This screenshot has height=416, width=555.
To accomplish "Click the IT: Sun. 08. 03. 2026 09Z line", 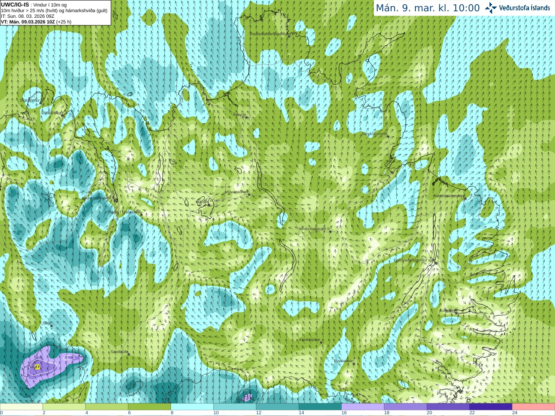I will coord(27,16).
